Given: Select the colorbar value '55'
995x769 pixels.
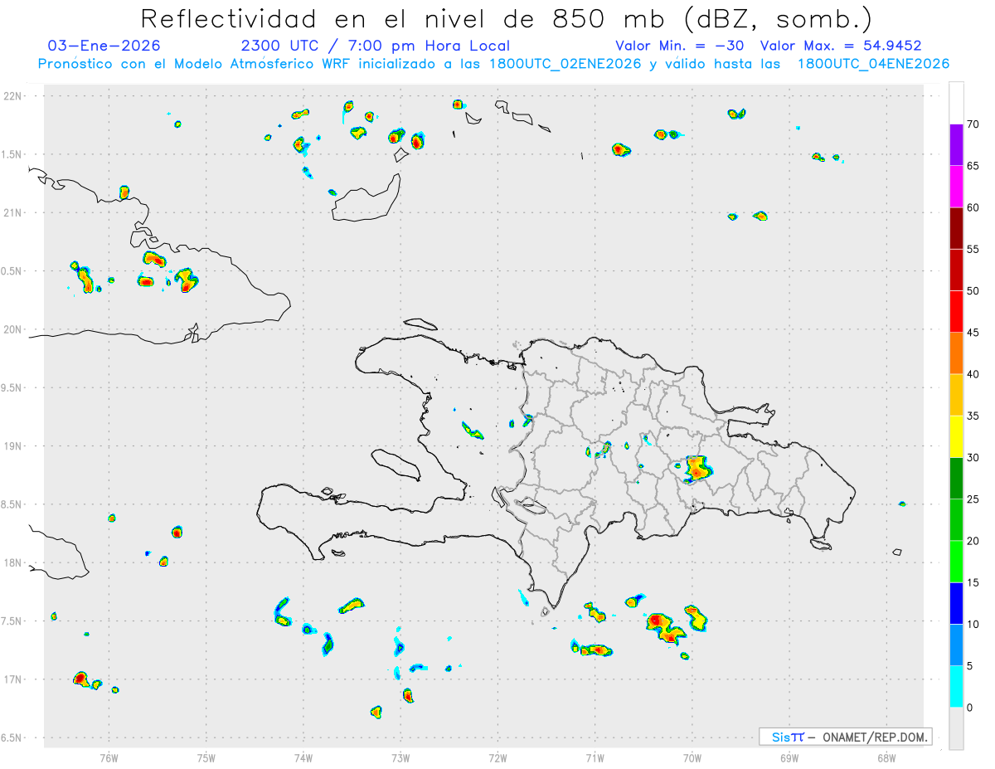Looking at the screenshot, I should (x=973, y=249).
